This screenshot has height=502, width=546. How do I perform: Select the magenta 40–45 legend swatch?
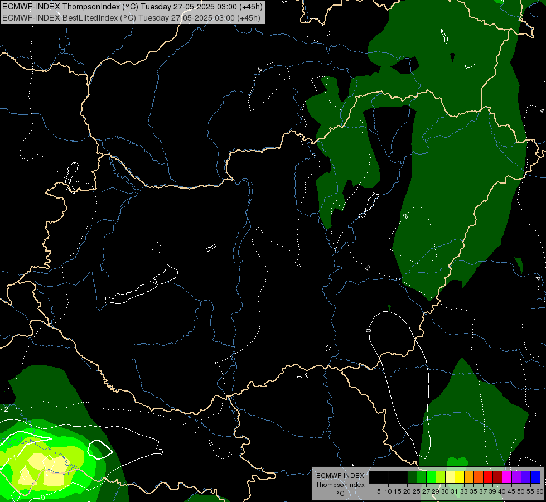click(507, 477)
